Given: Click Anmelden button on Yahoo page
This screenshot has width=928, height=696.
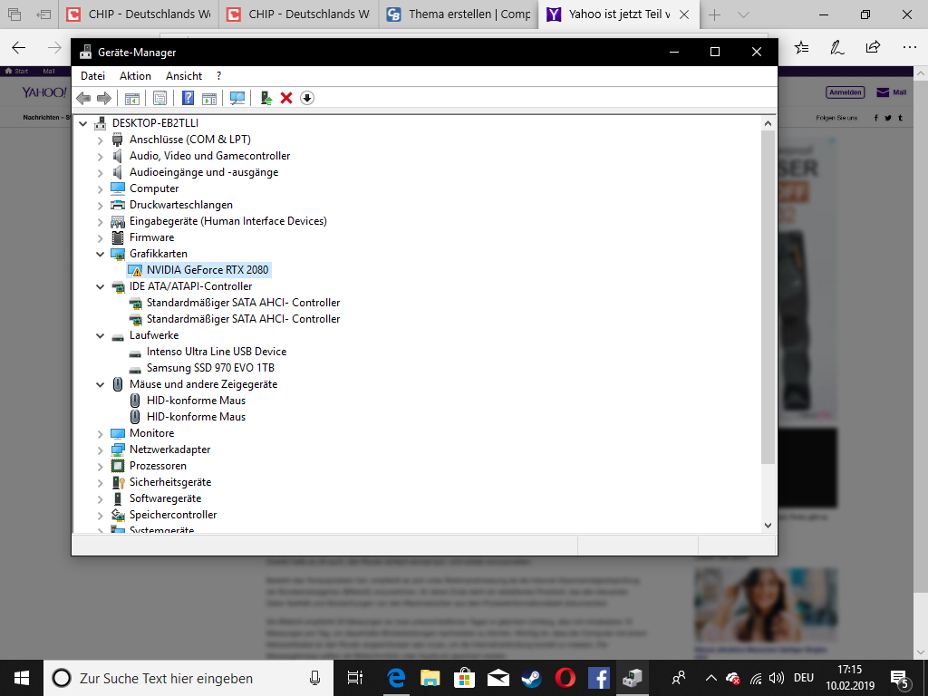Looking at the screenshot, I should pyautogui.click(x=845, y=92).
